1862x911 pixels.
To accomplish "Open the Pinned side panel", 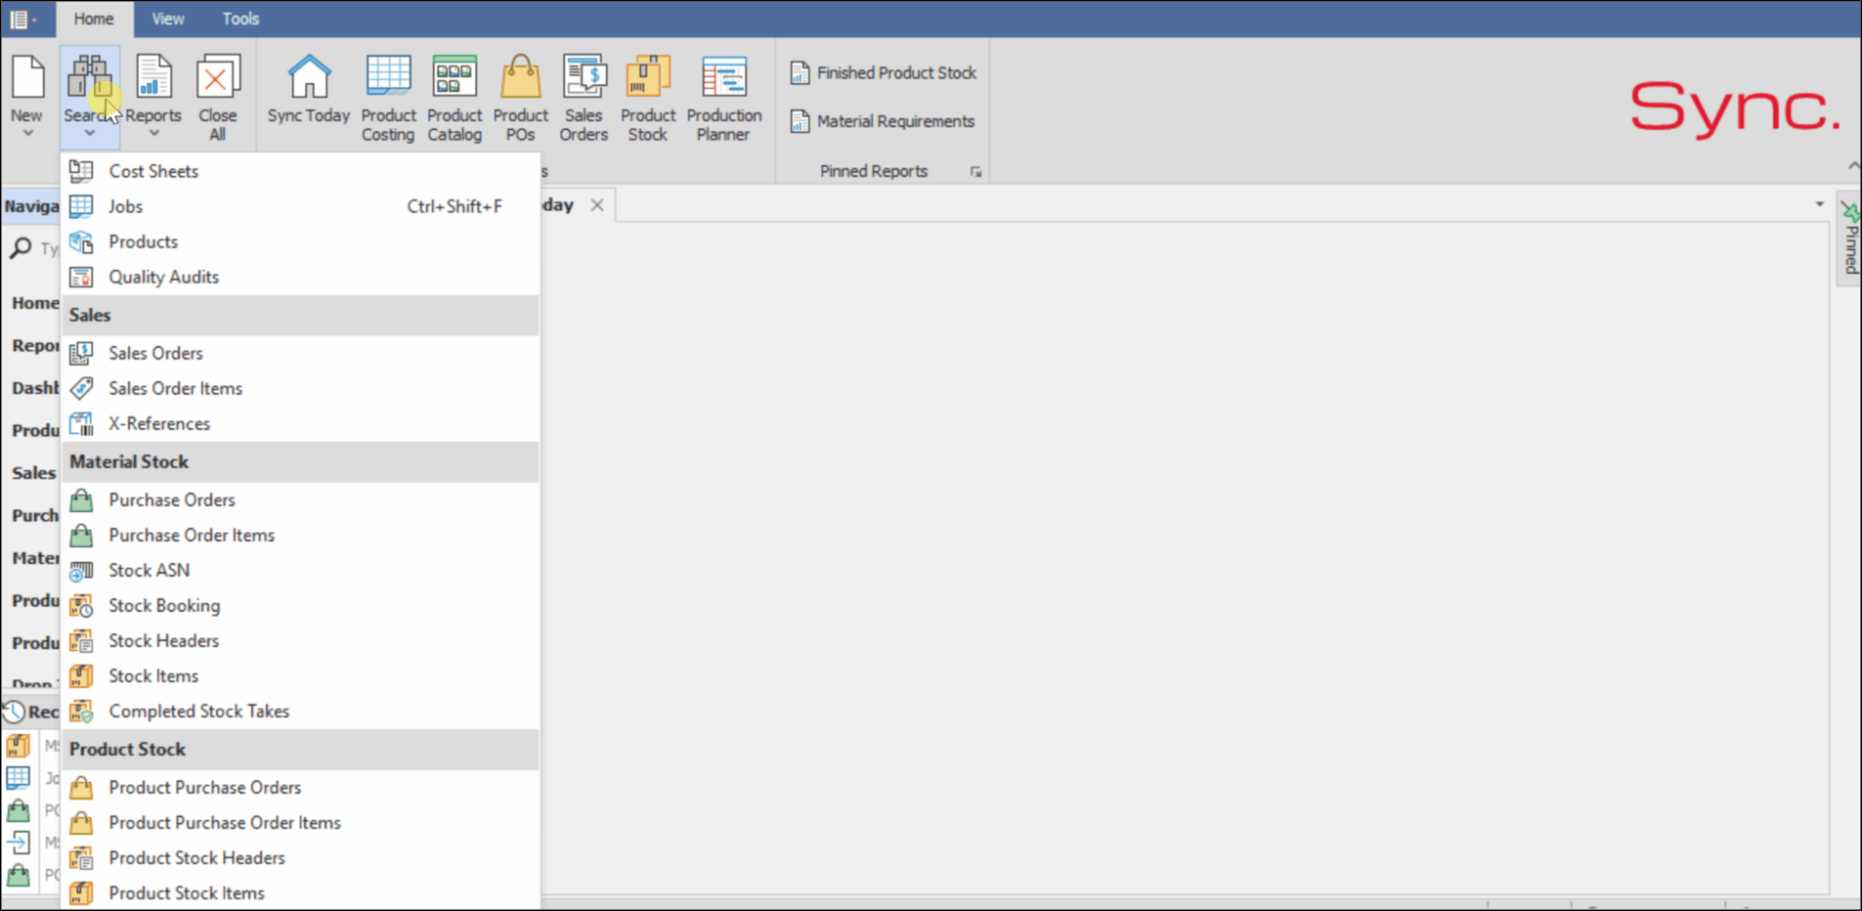I will (x=1849, y=239).
